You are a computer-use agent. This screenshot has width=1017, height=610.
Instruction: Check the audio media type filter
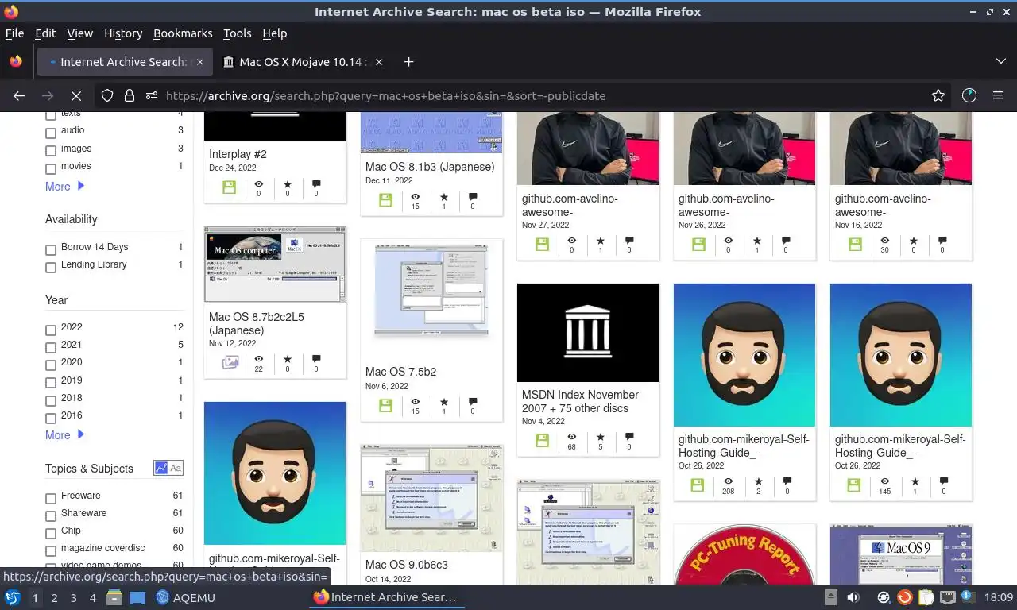click(x=51, y=133)
